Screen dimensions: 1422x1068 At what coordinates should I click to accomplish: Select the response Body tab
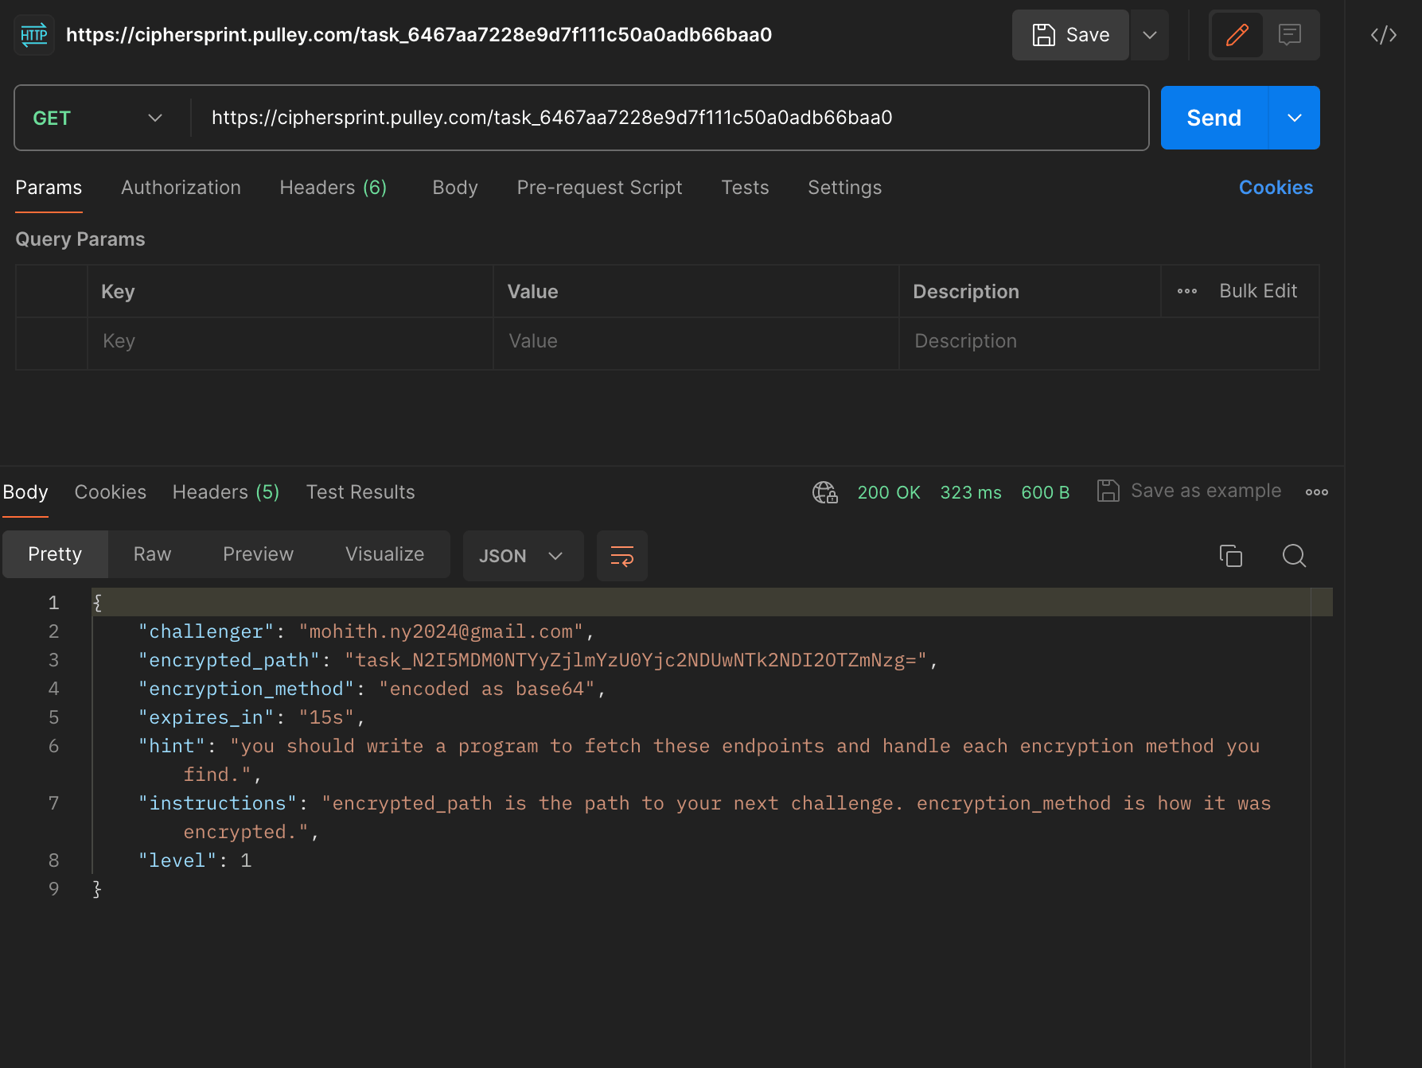pos(25,492)
